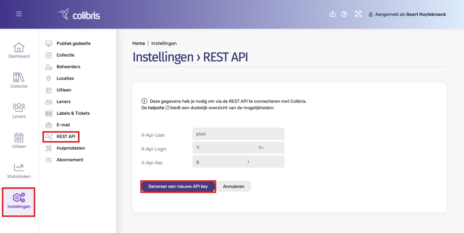This screenshot has height=233, width=464.
Task: Click the X-Api-Login field
Action: [x=238, y=147]
